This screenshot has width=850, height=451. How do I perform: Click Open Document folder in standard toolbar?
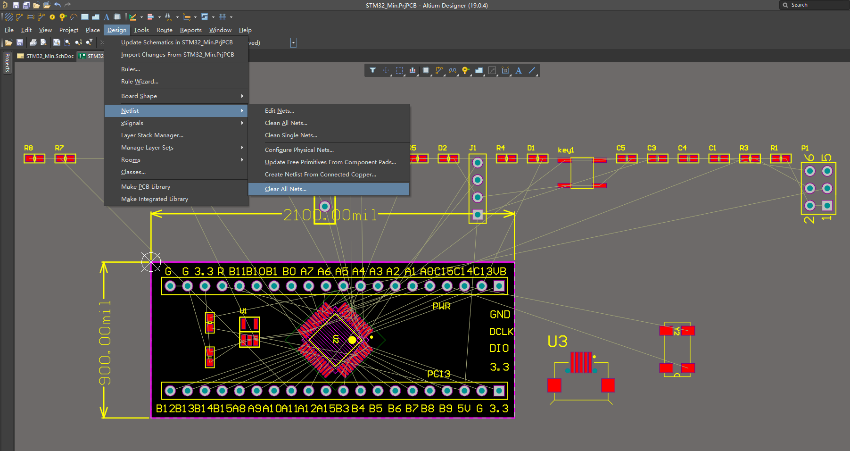click(8, 42)
